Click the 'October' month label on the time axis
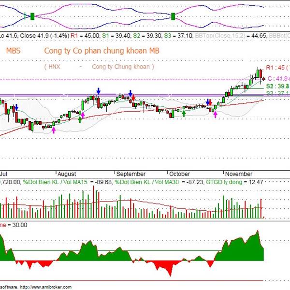290x290 pixels. tap(180, 174)
